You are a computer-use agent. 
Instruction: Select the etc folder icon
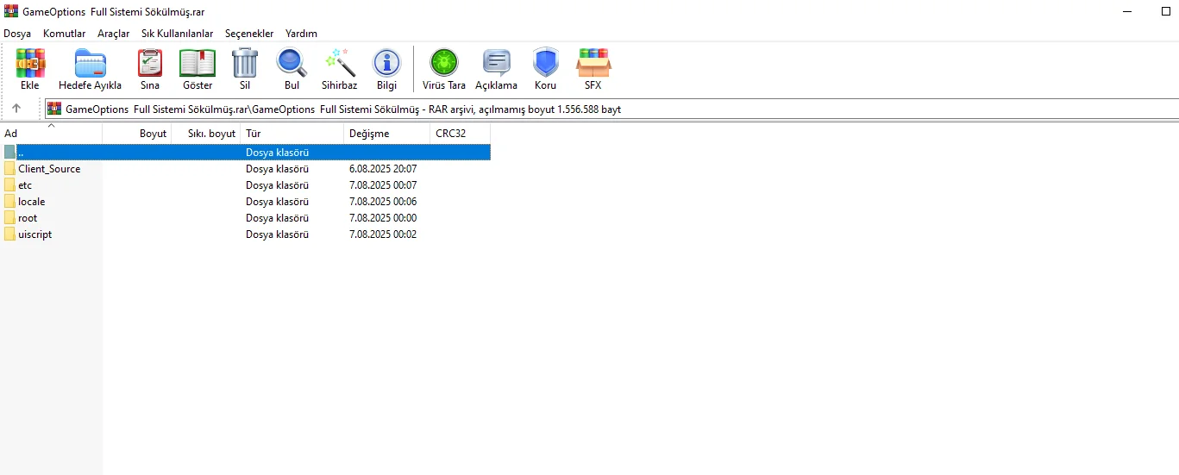tap(9, 185)
